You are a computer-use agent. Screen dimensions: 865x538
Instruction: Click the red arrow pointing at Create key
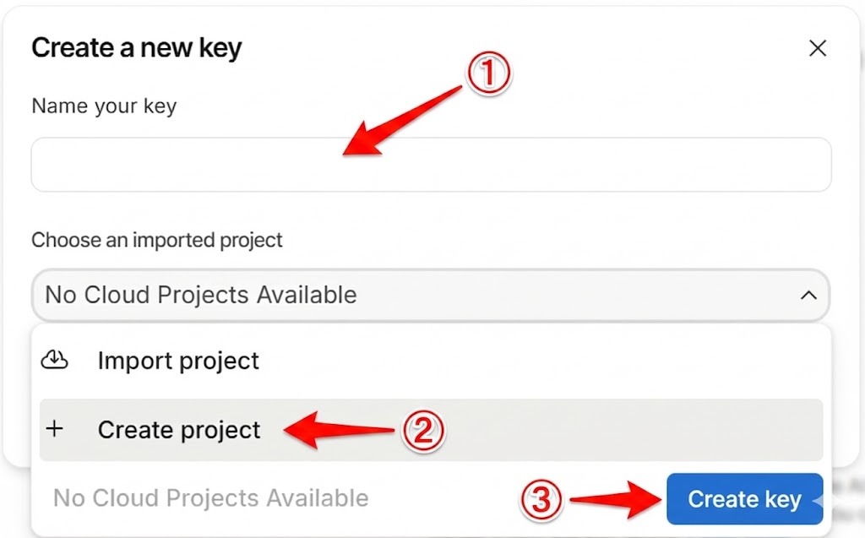pos(617,498)
